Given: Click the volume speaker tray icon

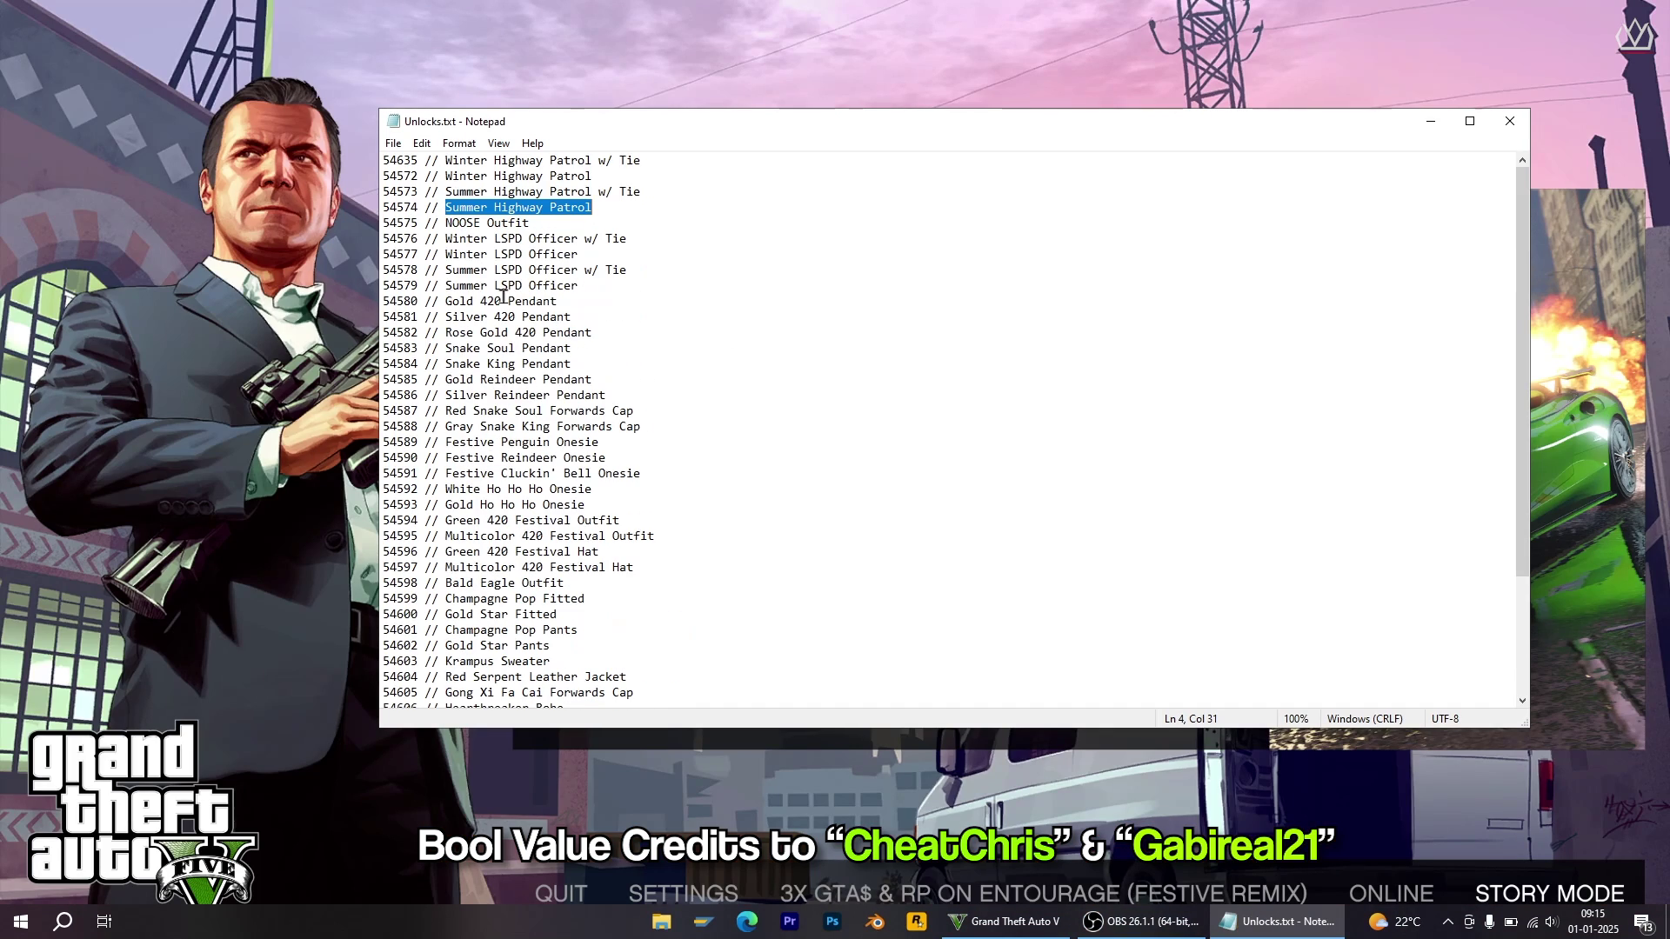Looking at the screenshot, I should coord(1552,922).
